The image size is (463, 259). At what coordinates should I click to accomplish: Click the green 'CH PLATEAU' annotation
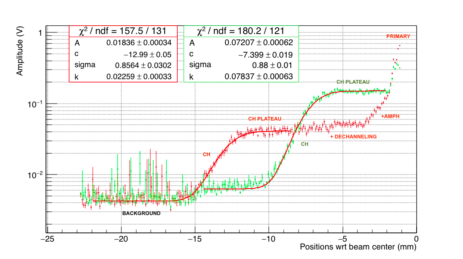coord(353,82)
